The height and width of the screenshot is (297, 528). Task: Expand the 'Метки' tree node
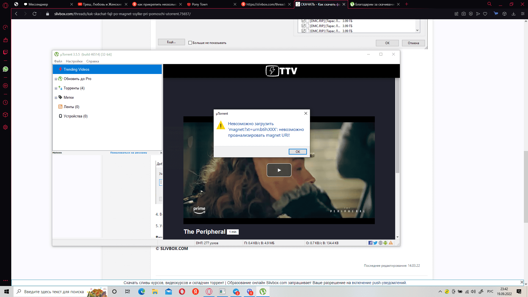click(x=56, y=98)
